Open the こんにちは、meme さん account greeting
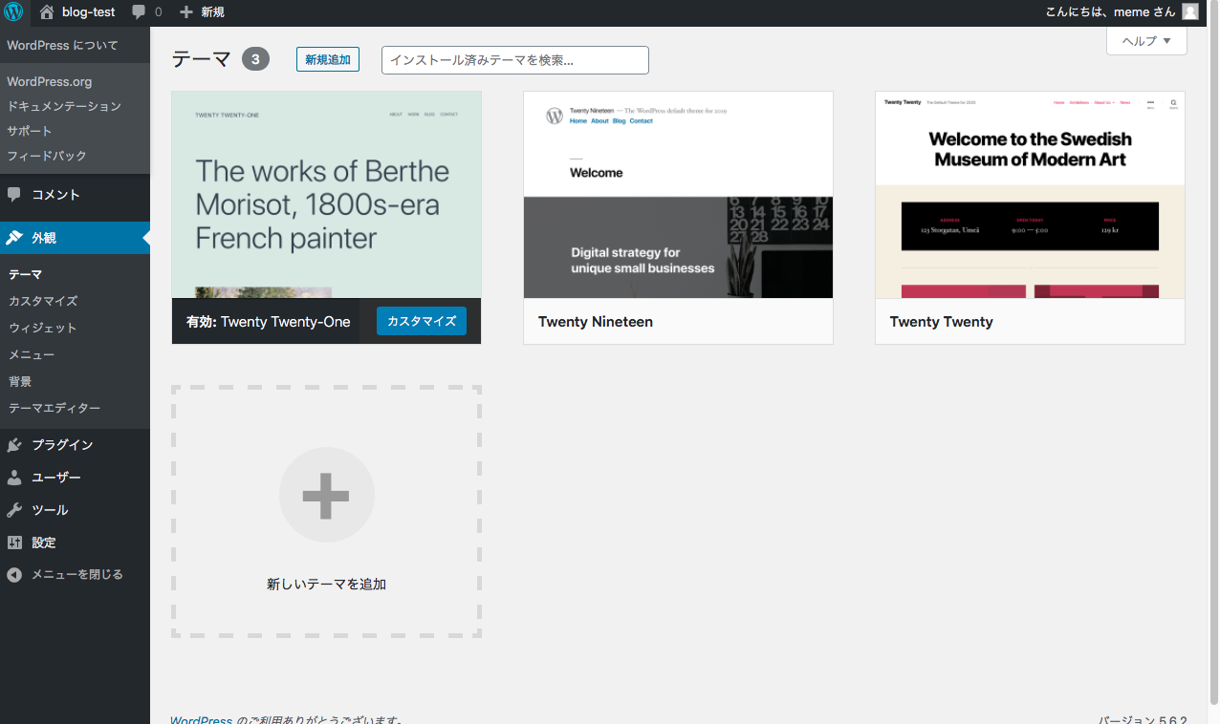This screenshot has width=1220, height=724. pyautogui.click(x=1110, y=12)
